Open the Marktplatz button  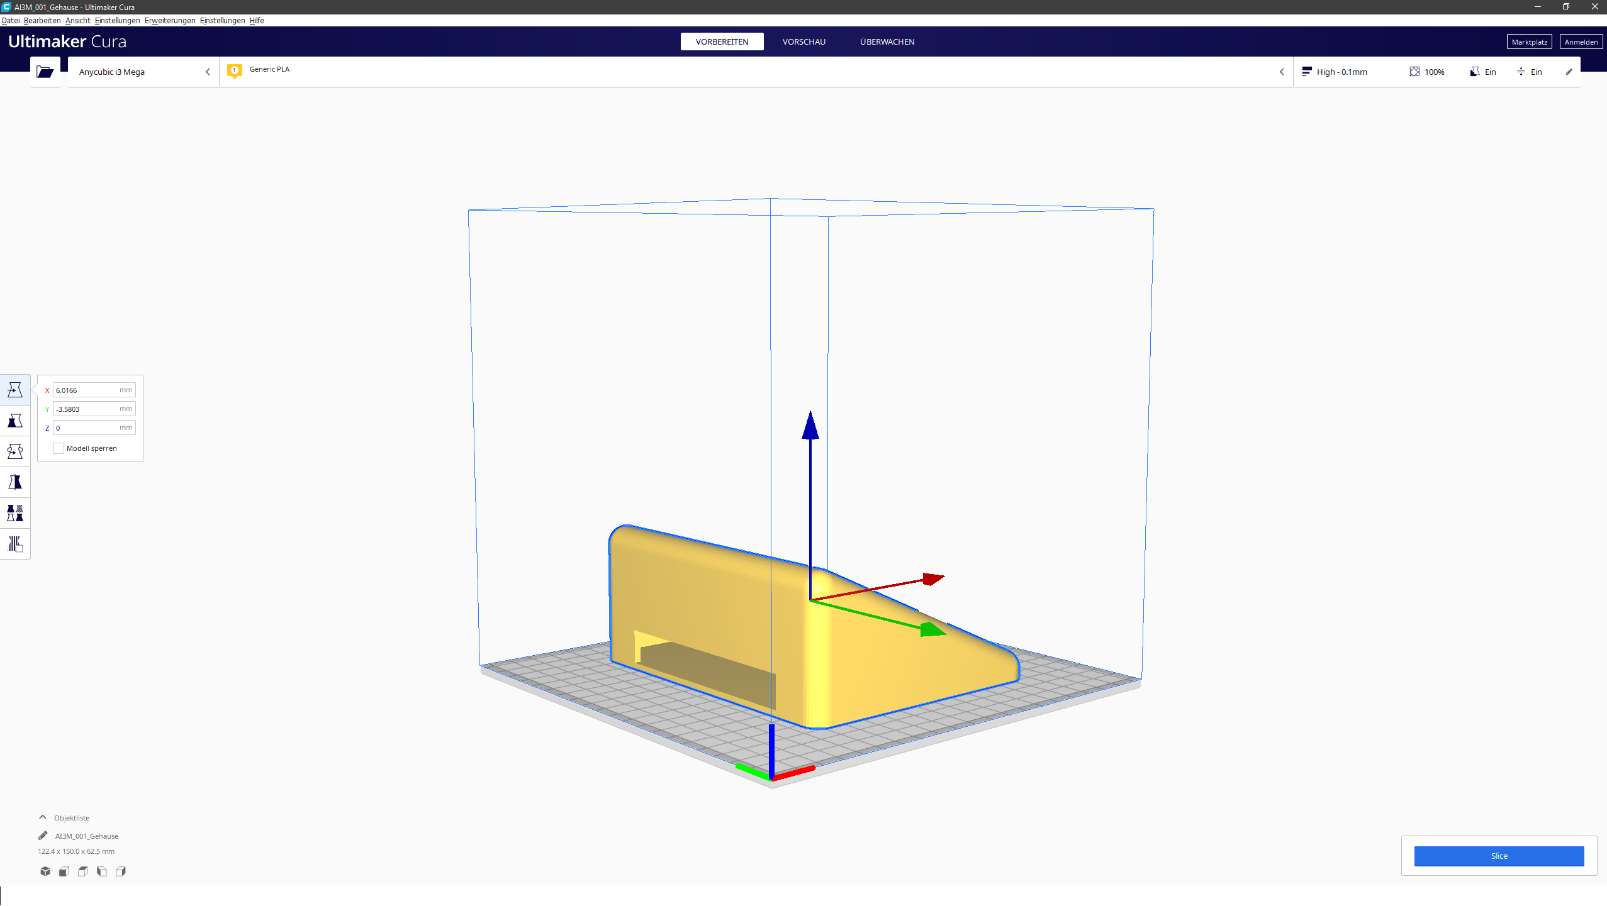tap(1529, 42)
